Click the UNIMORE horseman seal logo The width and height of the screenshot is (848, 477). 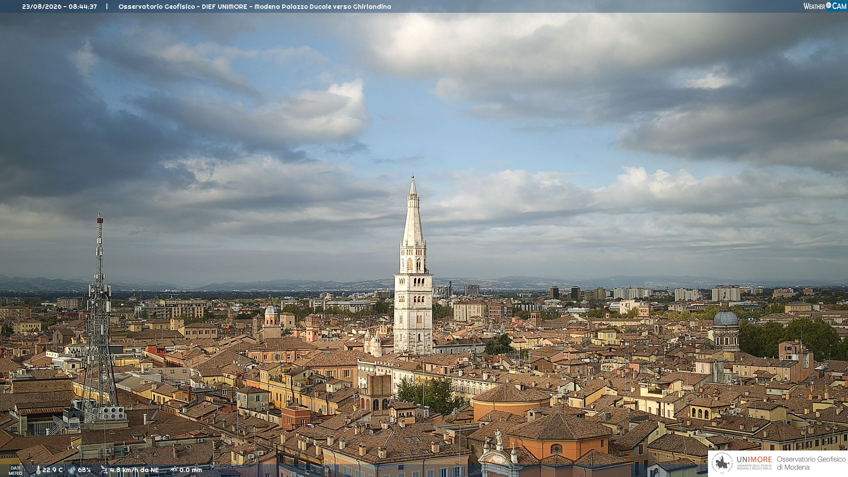[x=723, y=463]
